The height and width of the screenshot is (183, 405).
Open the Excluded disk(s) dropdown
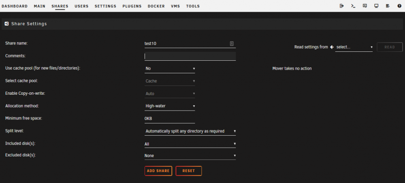[190, 155]
